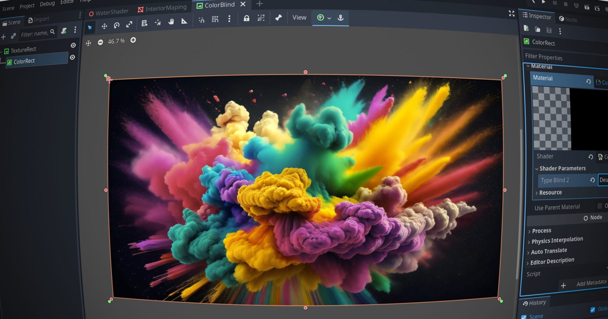Activate the Scale Mode tool
Image resolution: width=608 pixels, height=319 pixels.
pos(129,24)
